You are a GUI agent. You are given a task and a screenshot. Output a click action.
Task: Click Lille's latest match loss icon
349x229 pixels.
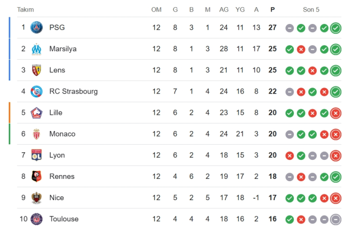[x=336, y=113]
